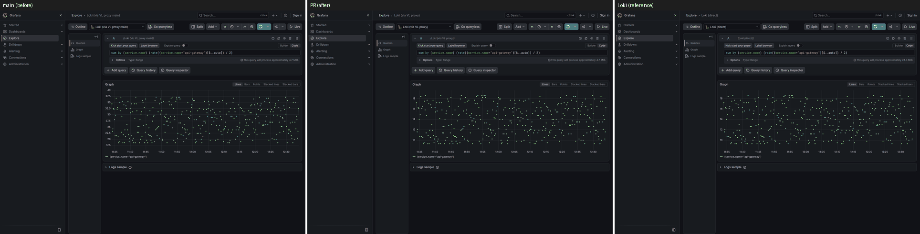Run query refresh icon in PR (after) panel
Image resolution: width=920 pixels, height=234 pixels.
[x=568, y=27]
